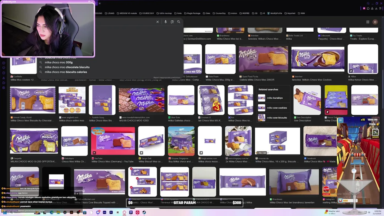This screenshot has width=384, height=216.
Task: Open the INSPIRE bookmarks folder
Action: [244, 13]
